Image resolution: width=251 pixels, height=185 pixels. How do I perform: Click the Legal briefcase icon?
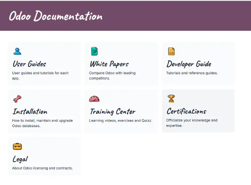click(17, 146)
